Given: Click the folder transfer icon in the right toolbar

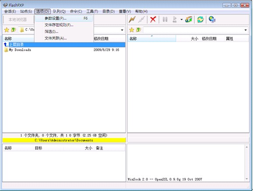Looking at the screenshot, I should point(189,20).
